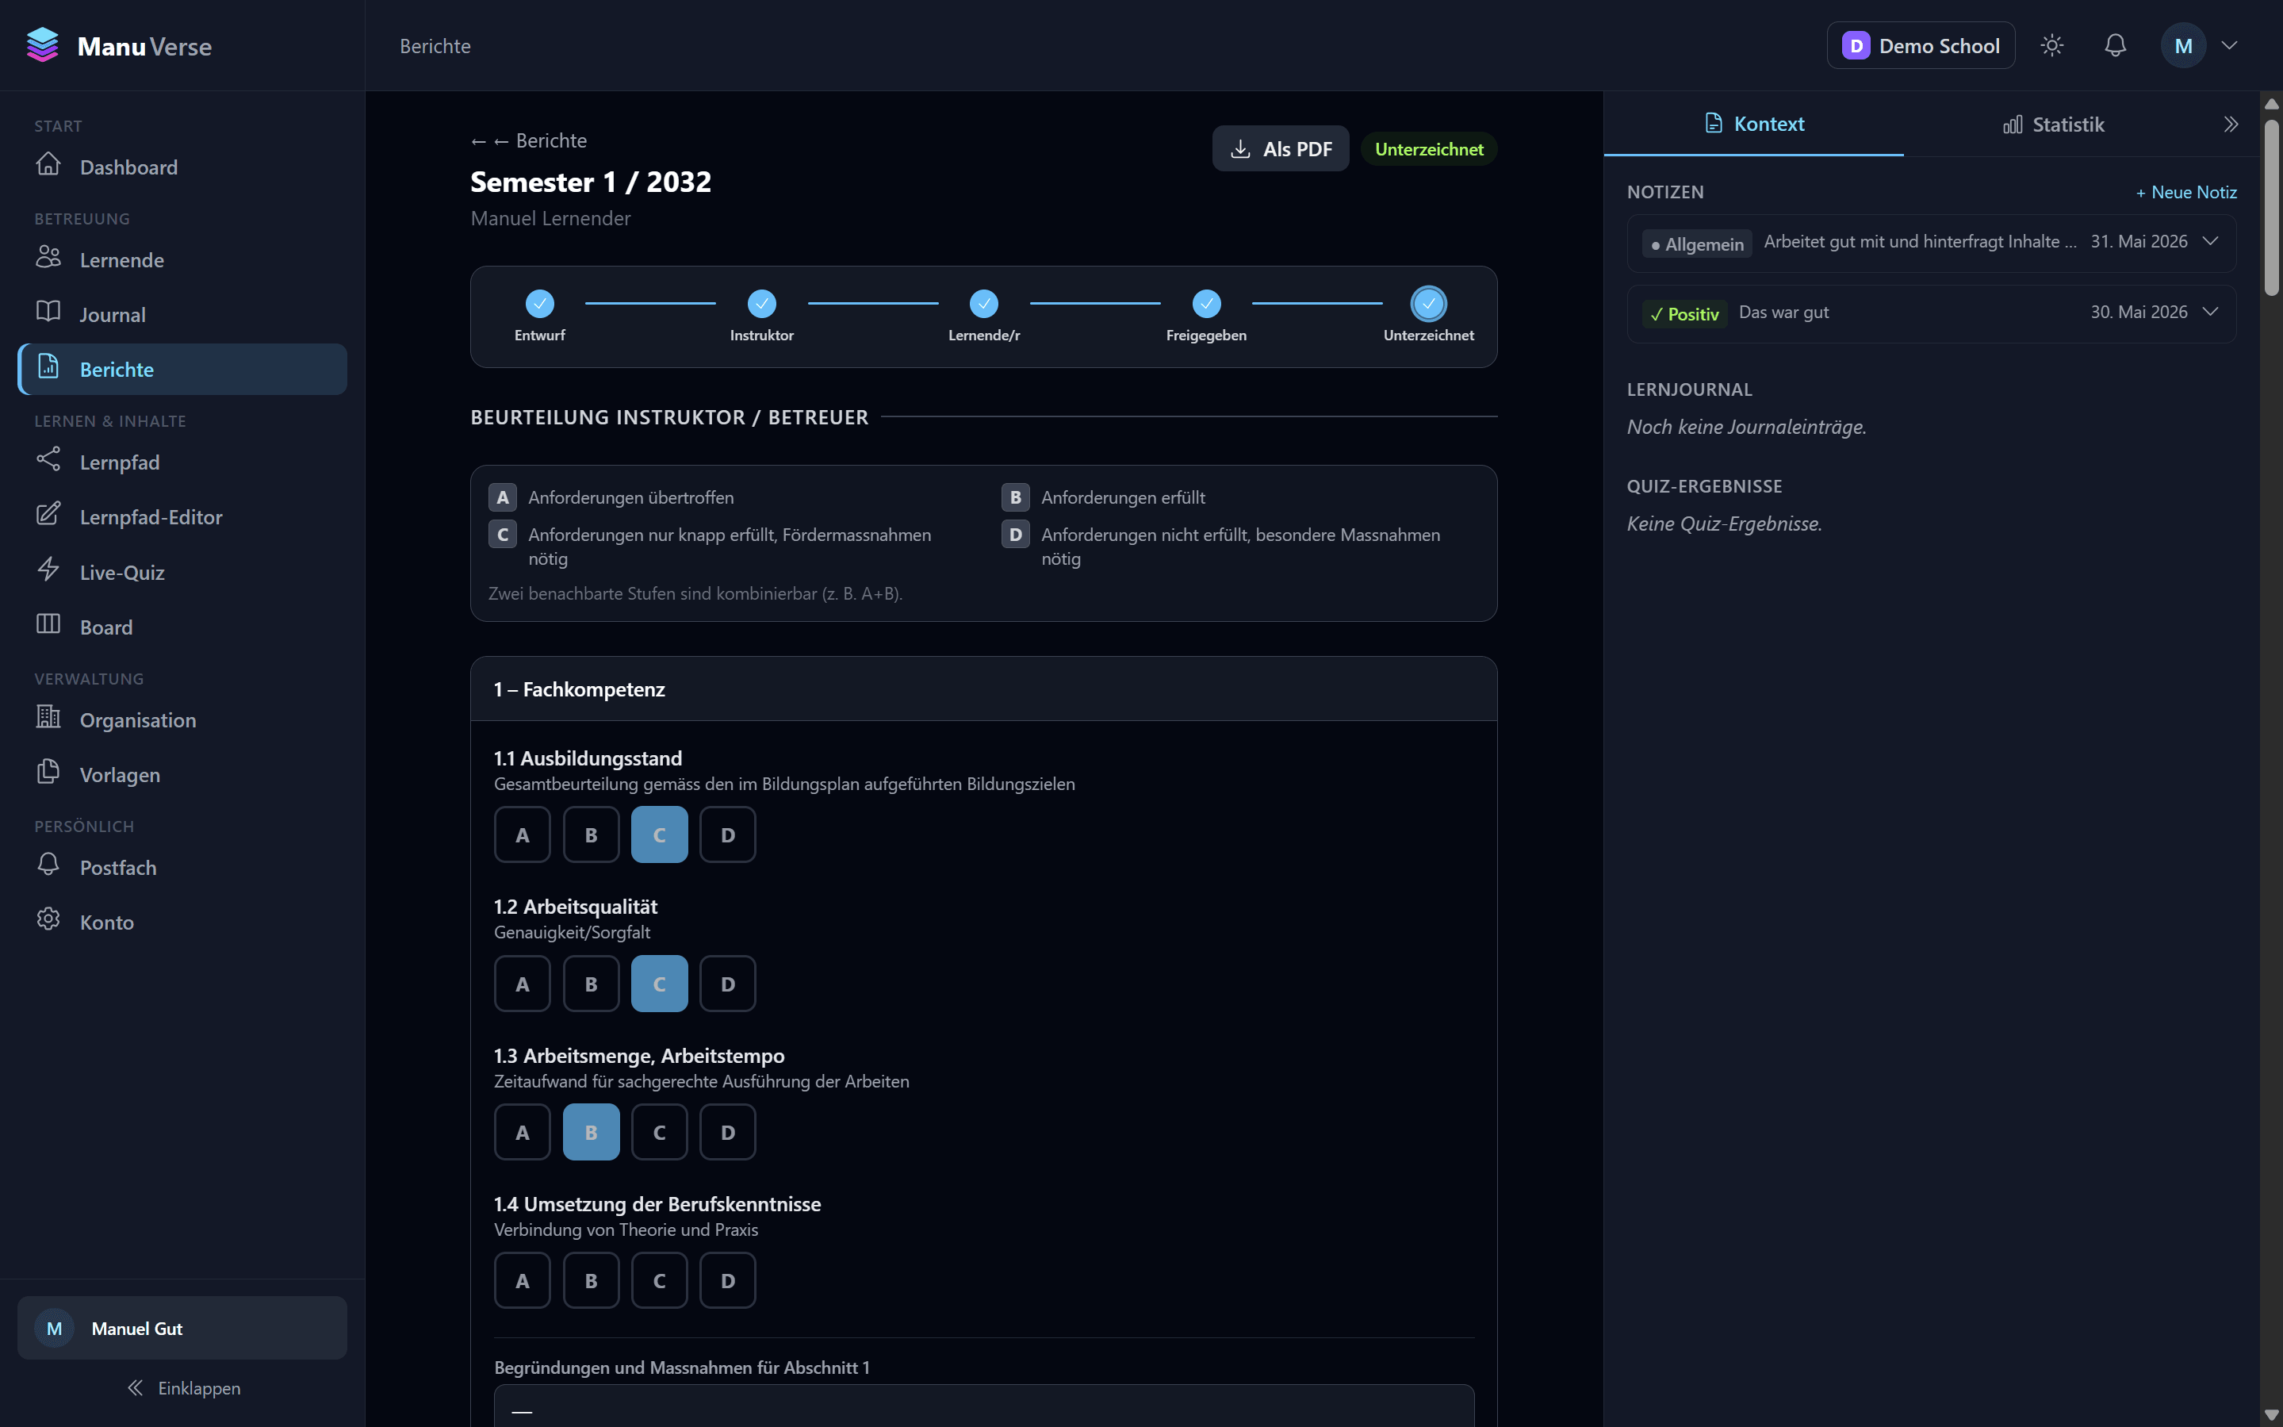Click the Begründungen und Massnahmen text field
The width and height of the screenshot is (2283, 1427).
(x=983, y=1406)
